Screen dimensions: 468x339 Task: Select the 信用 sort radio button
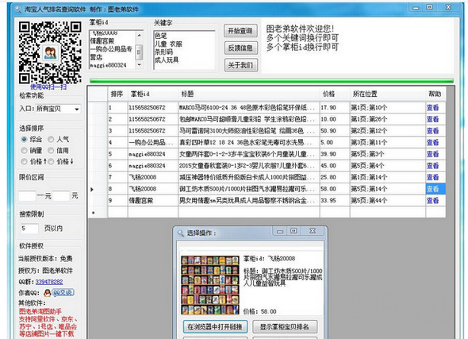[x=51, y=151]
